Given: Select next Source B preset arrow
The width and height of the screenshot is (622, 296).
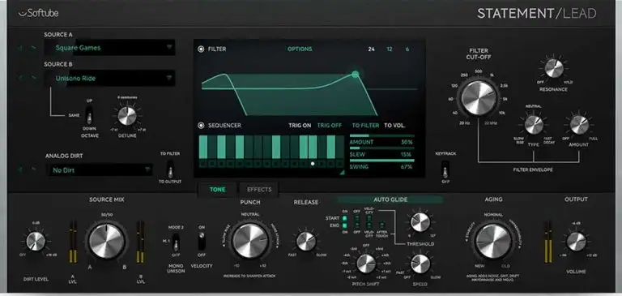Looking at the screenshot, I should point(34,78).
